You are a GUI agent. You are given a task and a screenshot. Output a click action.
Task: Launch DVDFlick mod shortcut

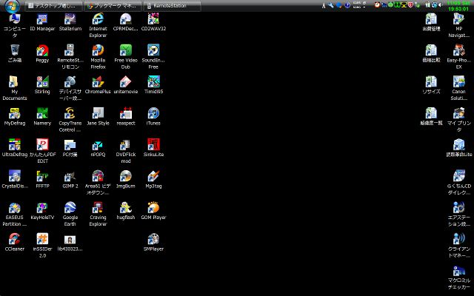[x=126, y=151]
